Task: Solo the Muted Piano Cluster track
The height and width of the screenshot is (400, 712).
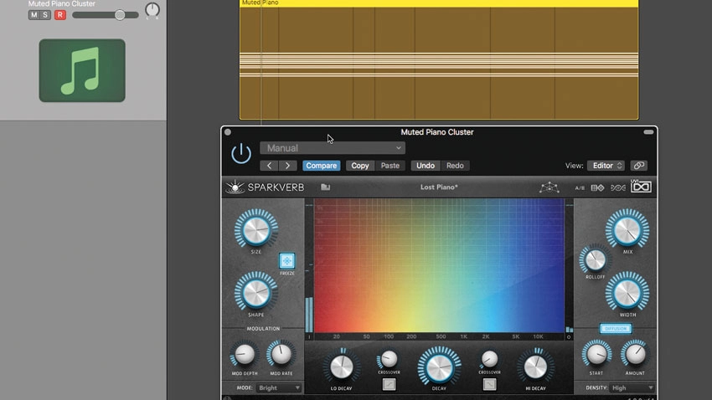Action: [x=45, y=15]
